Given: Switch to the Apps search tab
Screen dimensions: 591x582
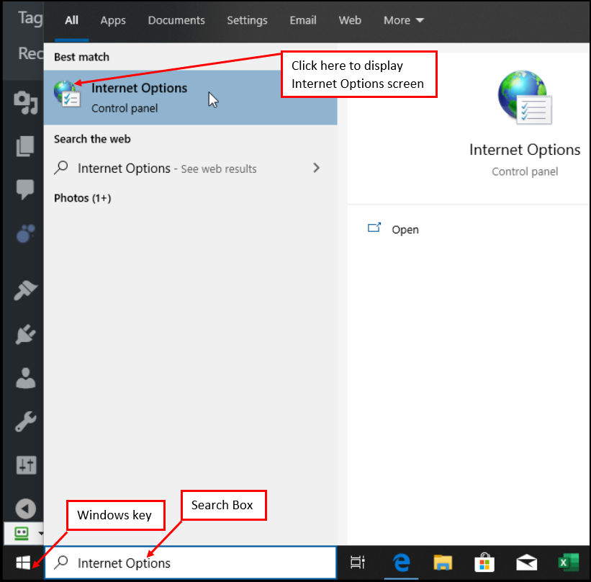Looking at the screenshot, I should click(113, 20).
